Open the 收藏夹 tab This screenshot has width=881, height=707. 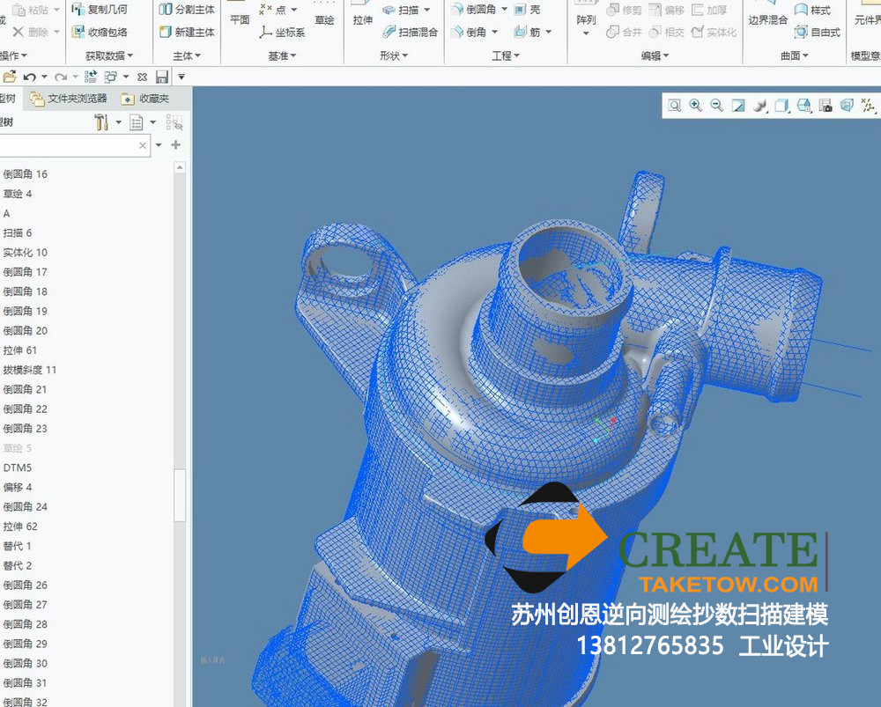[x=145, y=99]
